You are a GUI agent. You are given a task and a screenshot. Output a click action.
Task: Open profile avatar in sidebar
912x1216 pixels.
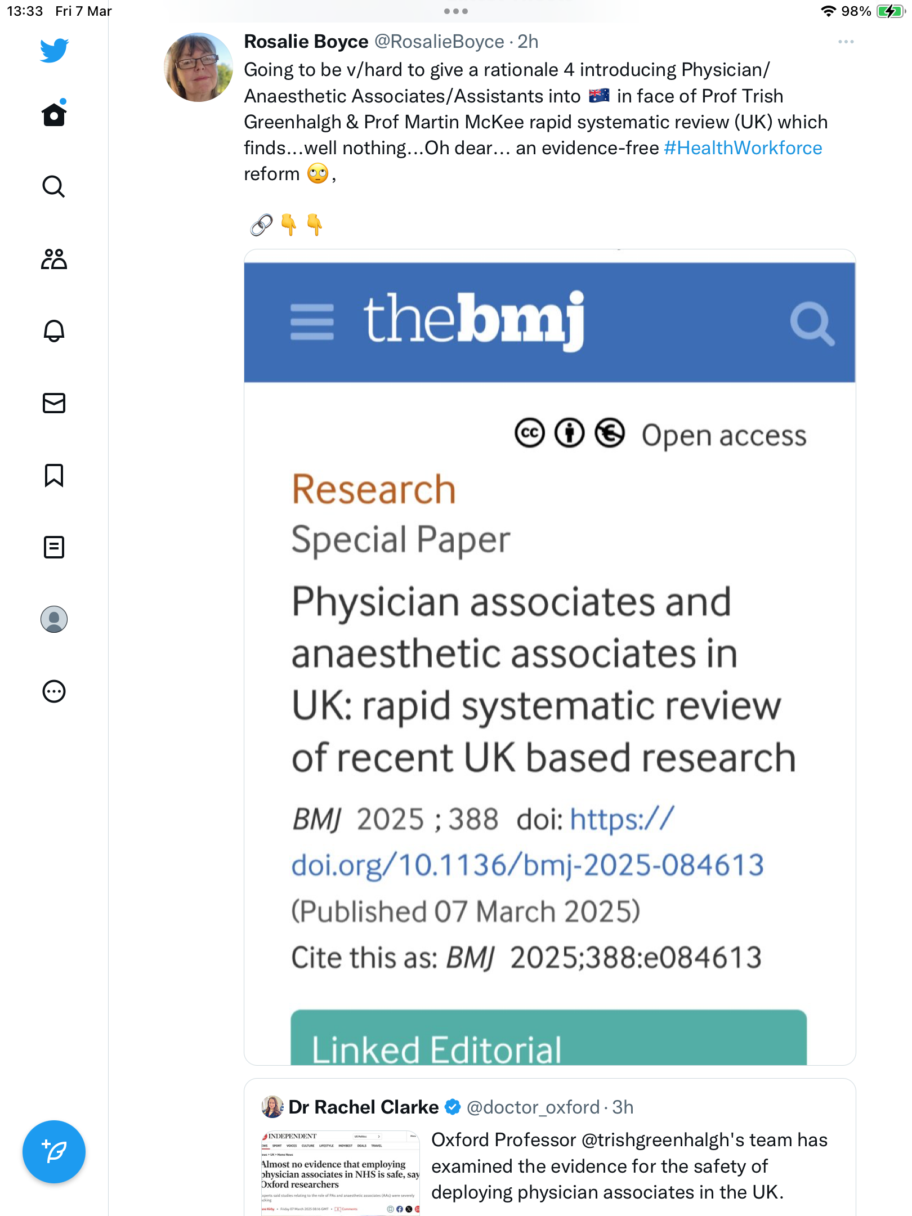click(54, 619)
